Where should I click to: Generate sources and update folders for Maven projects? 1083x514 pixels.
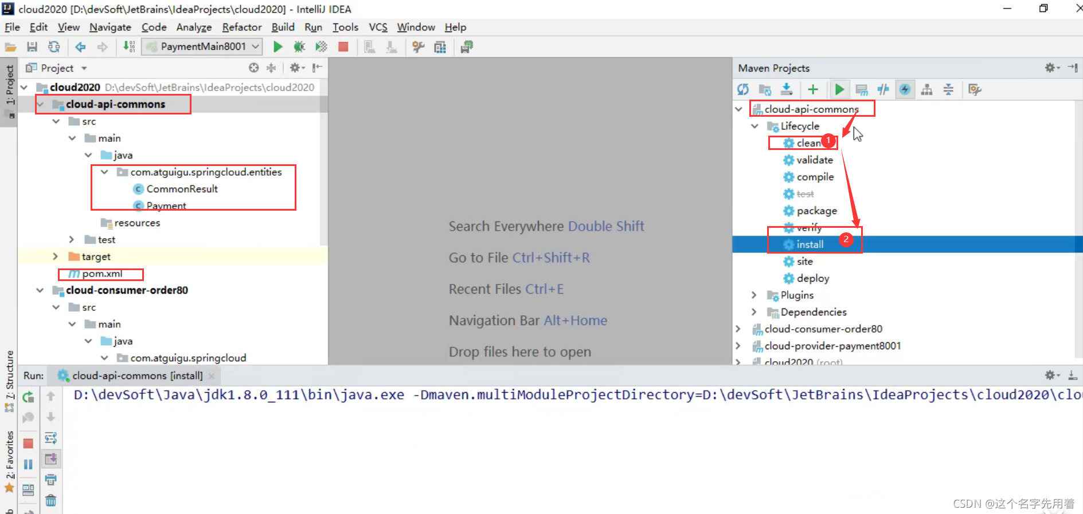pos(765,89)
